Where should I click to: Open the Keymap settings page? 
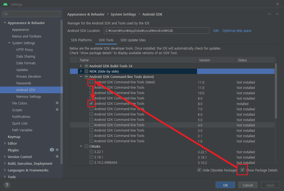14,137
